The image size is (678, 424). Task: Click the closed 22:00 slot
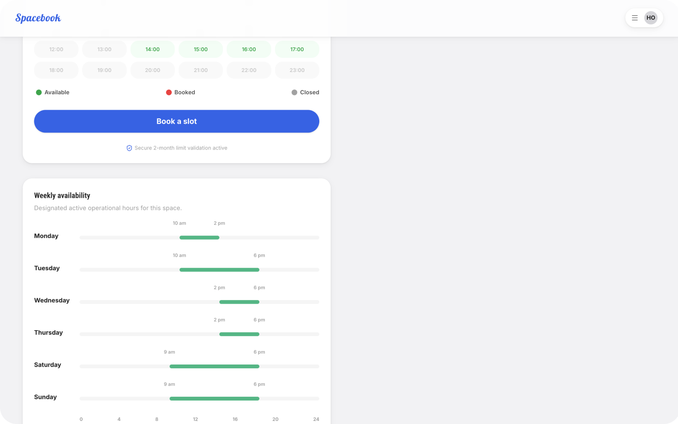coord(249,70)
